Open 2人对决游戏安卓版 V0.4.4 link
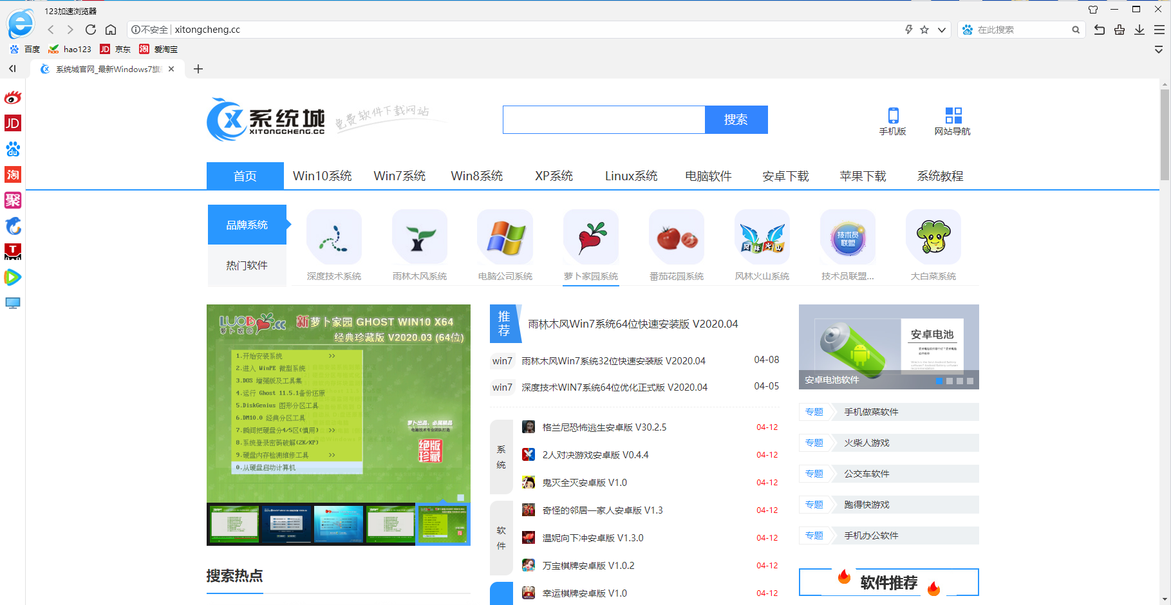 595,455
